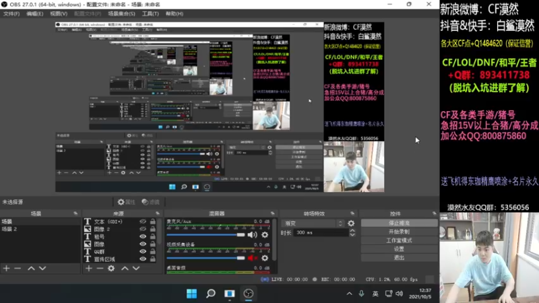The width and height of the screenshot is (539, 303).
Task: Open the 场景集合(S) menu
Action: pos(121,13)
